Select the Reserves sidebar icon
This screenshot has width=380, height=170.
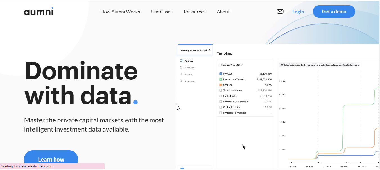tap(181, 81)
